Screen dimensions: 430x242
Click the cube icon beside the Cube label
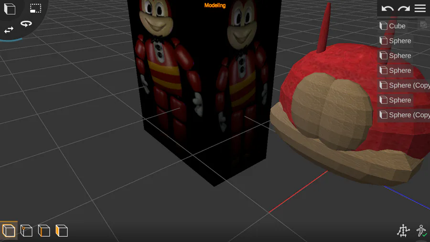(383, 26)
